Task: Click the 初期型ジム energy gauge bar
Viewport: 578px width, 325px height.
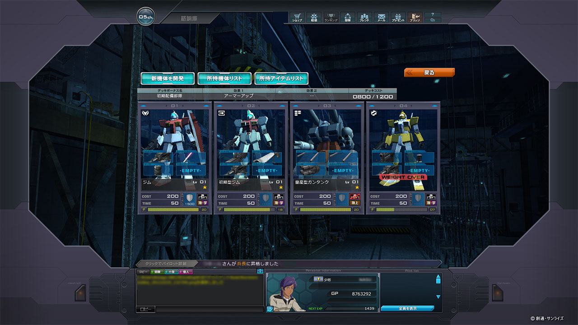Action: click(250, 209)
